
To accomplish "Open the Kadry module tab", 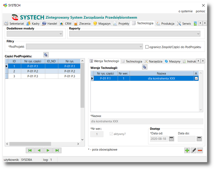I will point(33,24).
